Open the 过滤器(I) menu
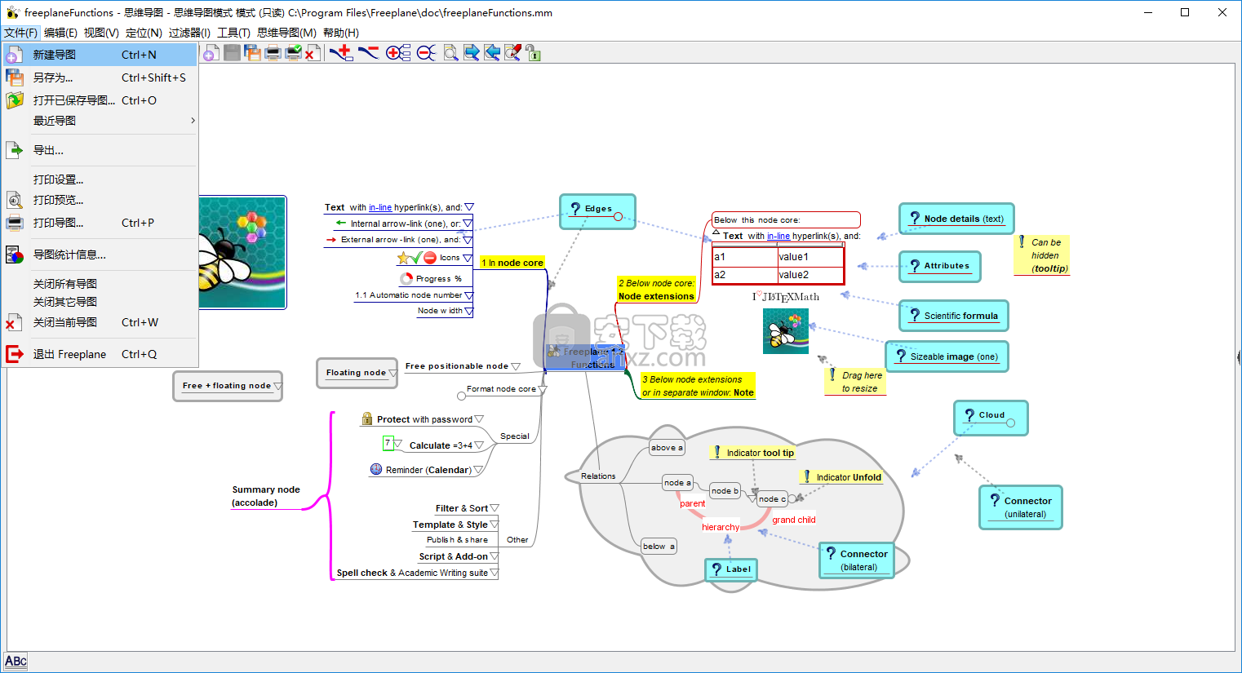This screenshot has height=673, width=1242. (189, 33)
